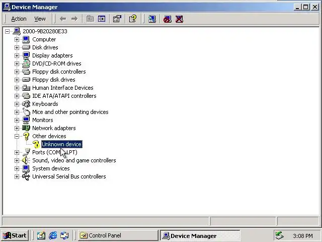Click the Human Interface Devices icon
This screenshot has height=242, width=322.
(26, 88)
